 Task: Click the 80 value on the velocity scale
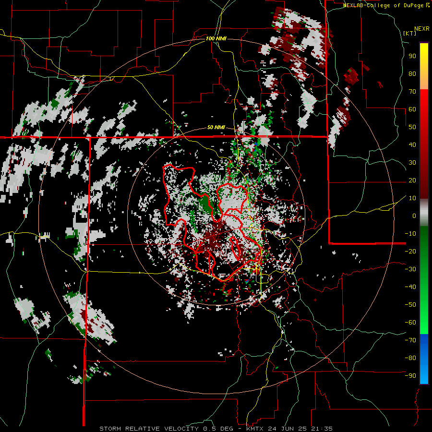pyautogui.click(x=412, y=74)
